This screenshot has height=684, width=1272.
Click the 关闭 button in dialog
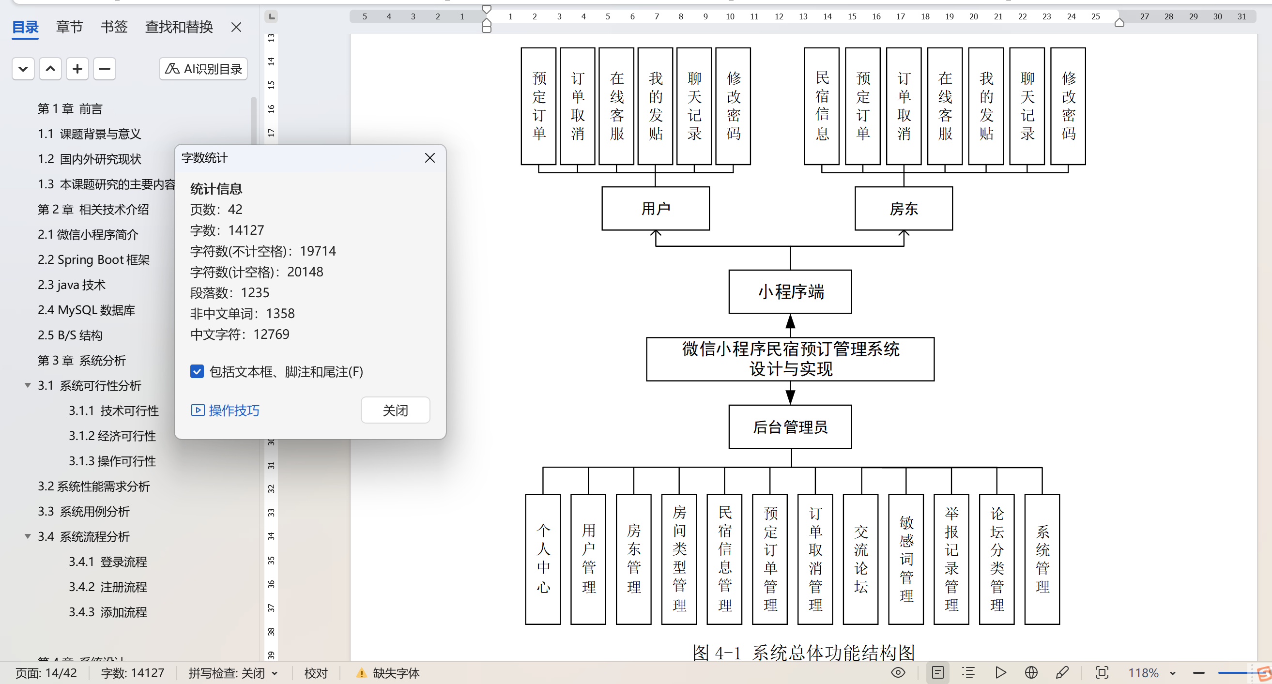pyautogui.click(x=395, y=410)
